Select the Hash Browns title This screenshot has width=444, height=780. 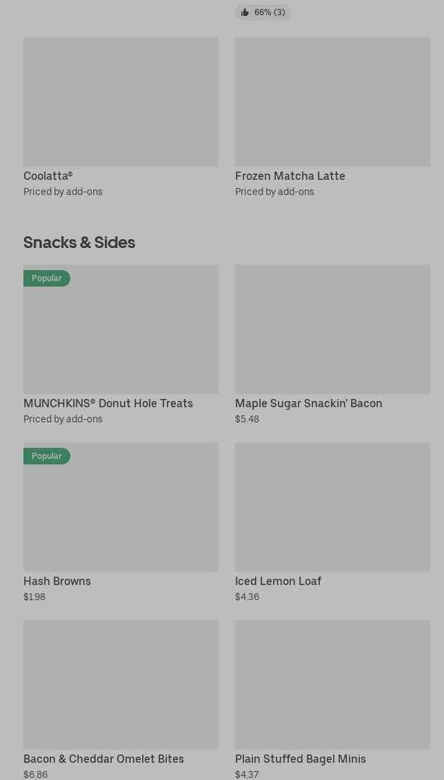point(57,581)
